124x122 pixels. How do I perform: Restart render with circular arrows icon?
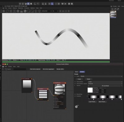(x=7, y=11)
